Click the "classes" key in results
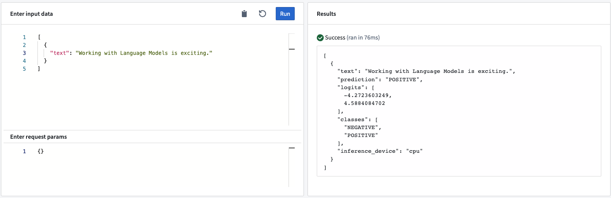 point(352,119)
